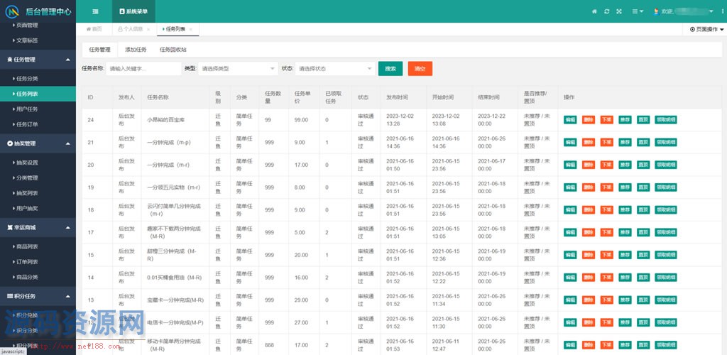Click the home icon in top bar
727x355 pixels.
click(594, 11)
